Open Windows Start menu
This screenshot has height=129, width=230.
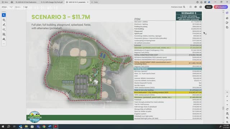[3, 126]
